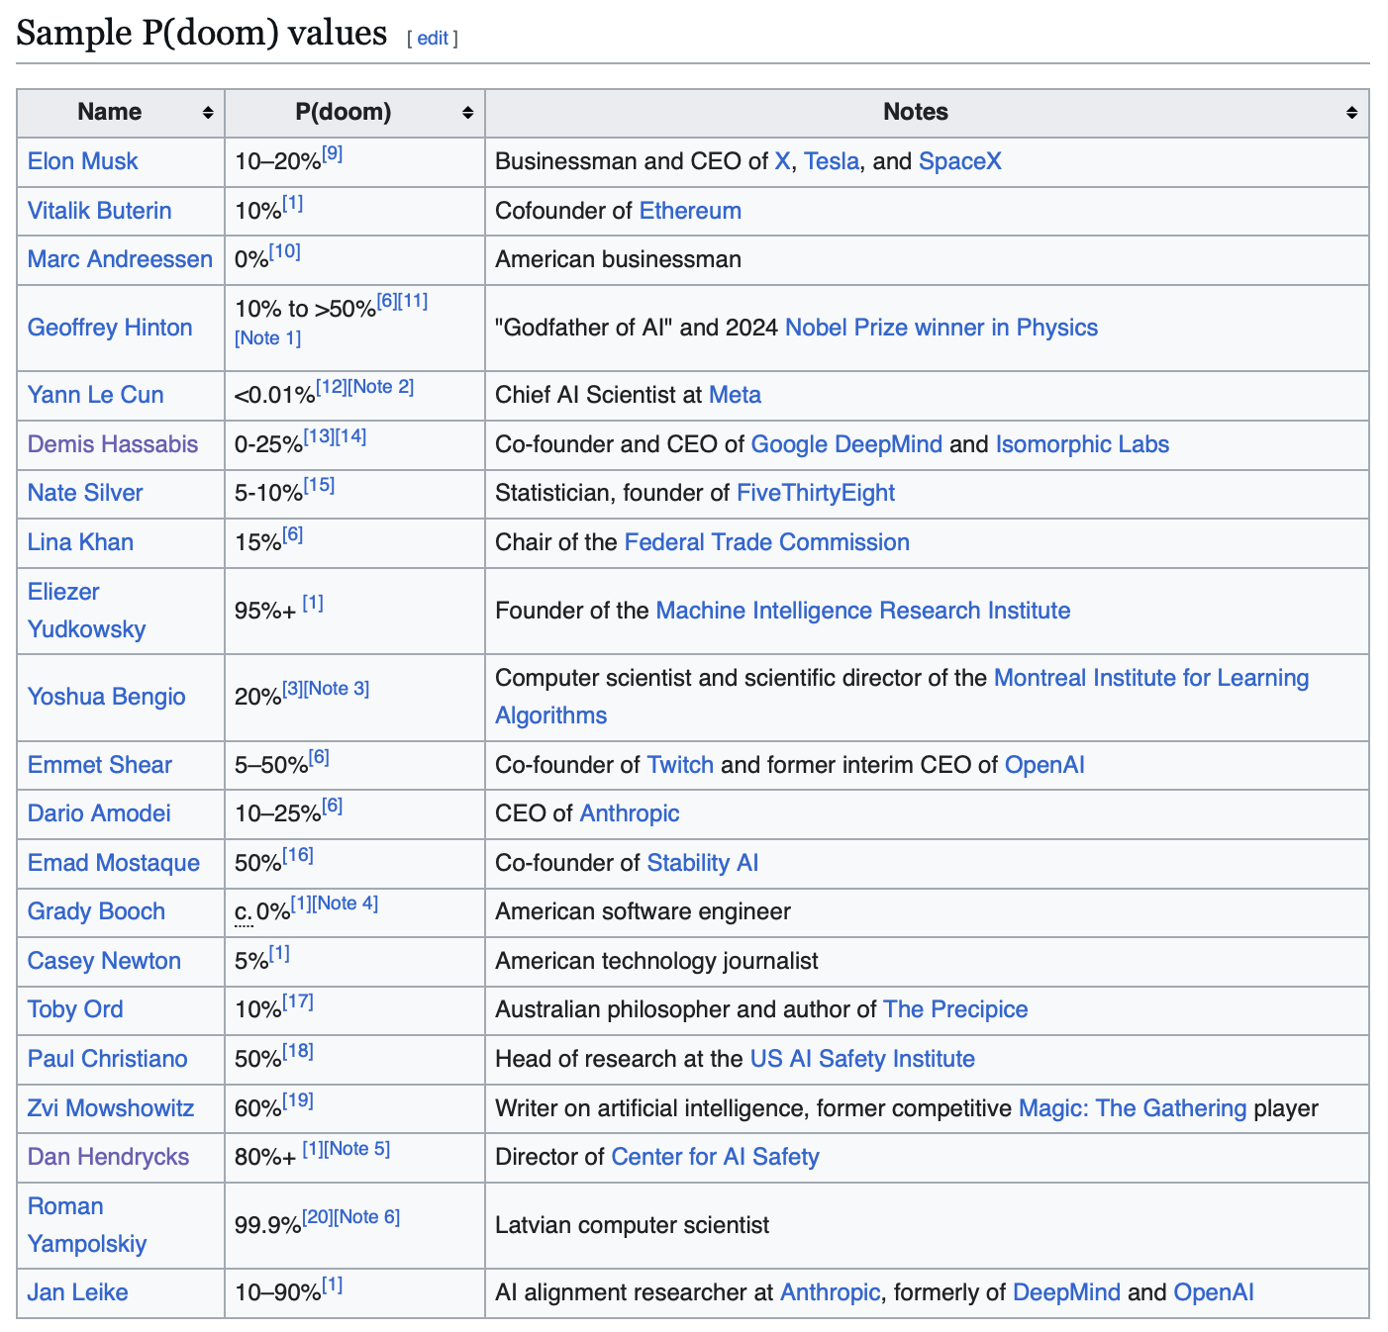Open Note 5 in Dan Hendrycks row
Viewport: 1388px width, 1332px height.
tap(357, 1149)
